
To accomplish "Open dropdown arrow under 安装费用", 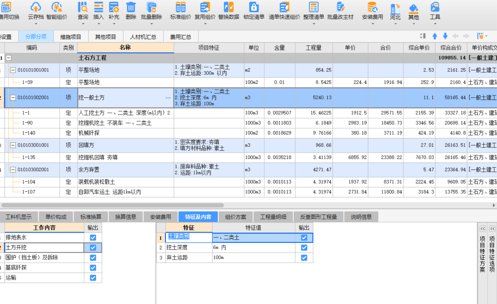I will (372, 24).
